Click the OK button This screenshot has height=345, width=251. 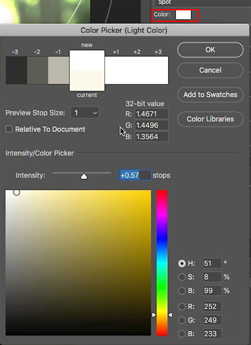coord(210,50)
